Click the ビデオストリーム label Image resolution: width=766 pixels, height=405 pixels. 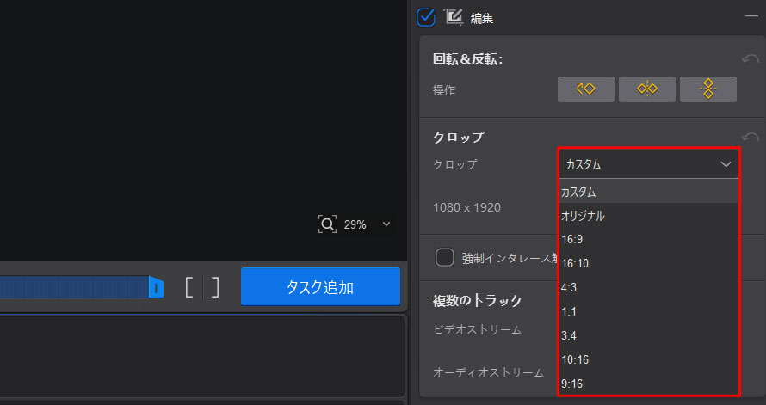coord(478,330)
